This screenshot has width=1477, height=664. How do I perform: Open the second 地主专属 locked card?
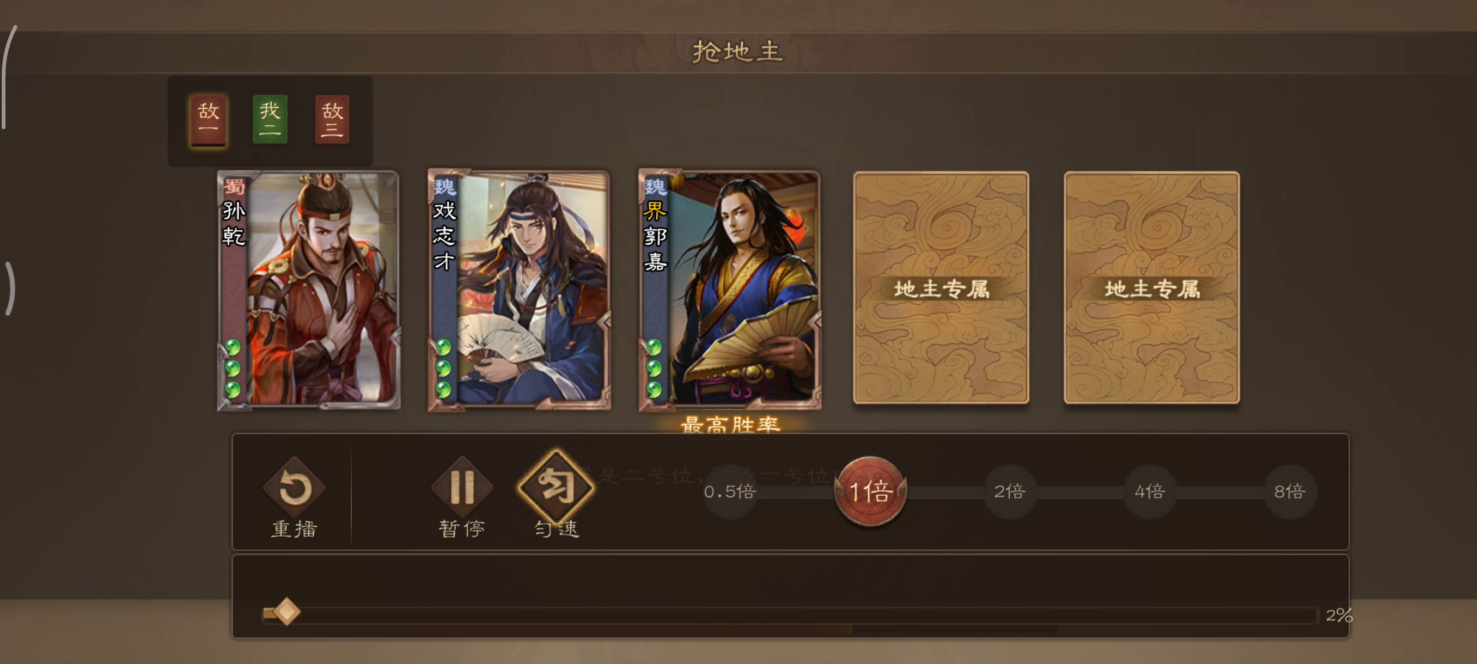(1152, 288)
